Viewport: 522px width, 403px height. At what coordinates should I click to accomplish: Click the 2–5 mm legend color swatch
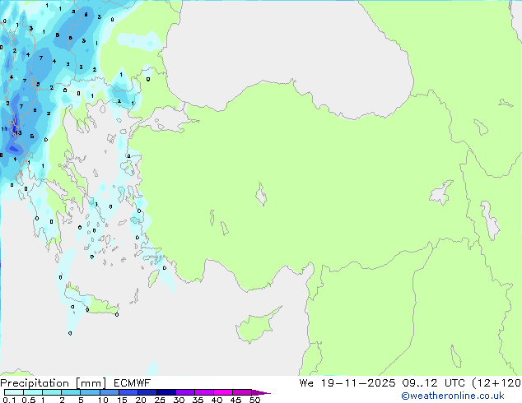coord(71,392)
